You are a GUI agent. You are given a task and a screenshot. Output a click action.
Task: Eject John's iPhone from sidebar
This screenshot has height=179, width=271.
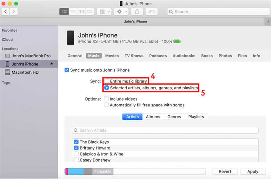(x=51, y=64)
